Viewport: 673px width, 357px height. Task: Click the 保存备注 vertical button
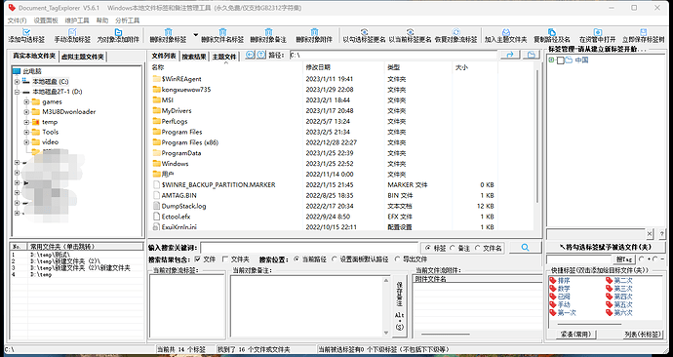tap(399, 306)
